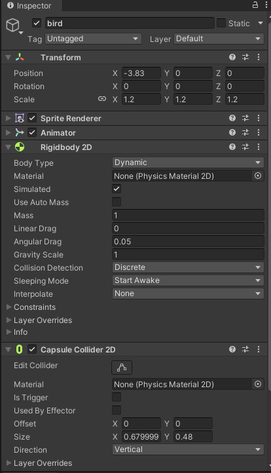Screen dimensions: 271x473
Task: Open the Body Type Dynamic dropdown
Action: click(188, 162)
